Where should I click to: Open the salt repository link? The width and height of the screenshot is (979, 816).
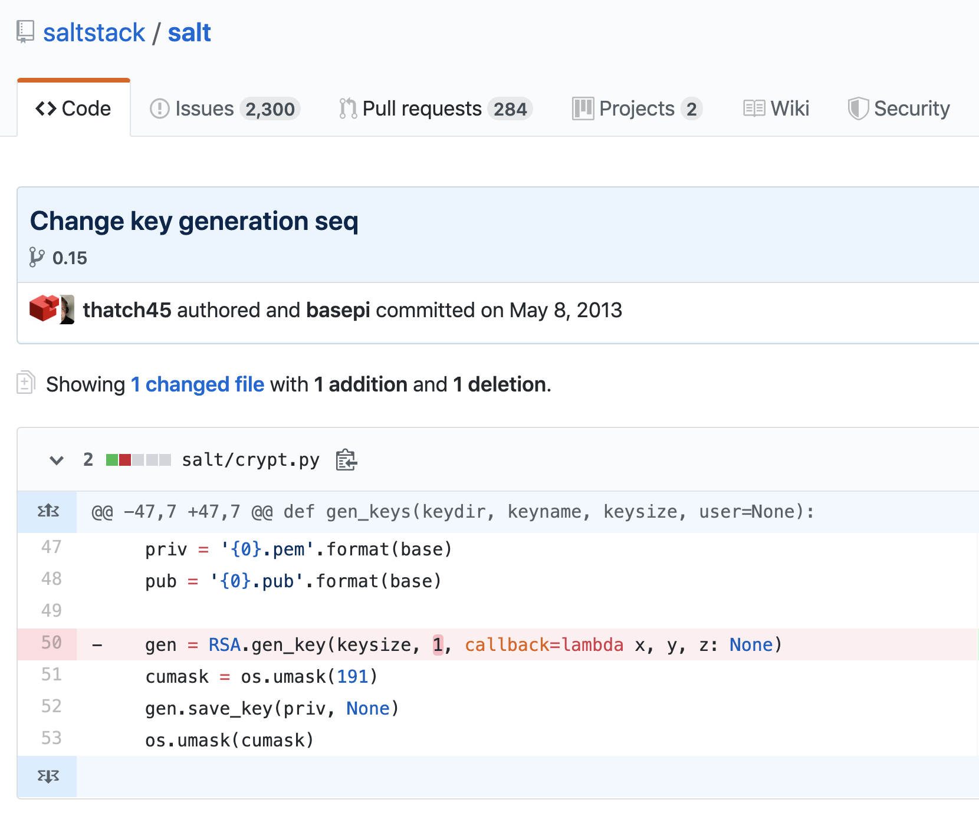click(x=189, y=32)
